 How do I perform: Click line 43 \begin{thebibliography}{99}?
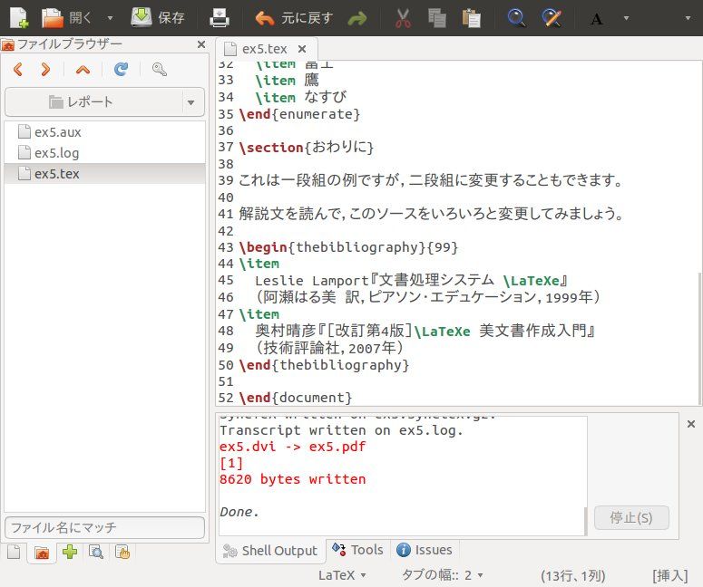click(x=348, y=247)
